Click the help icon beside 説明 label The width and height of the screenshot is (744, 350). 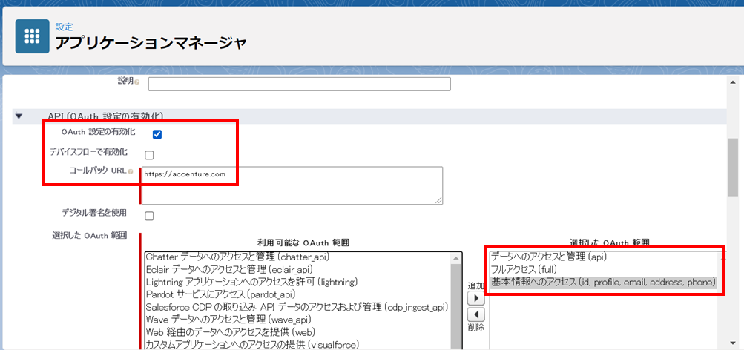[x=137, y=81]
